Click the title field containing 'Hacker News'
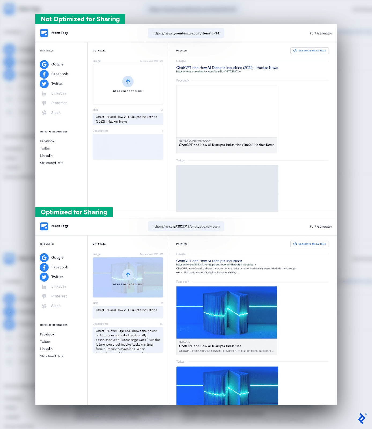This screenshot has width=372, height=429. pyautogui.click(x=128, y=119)
